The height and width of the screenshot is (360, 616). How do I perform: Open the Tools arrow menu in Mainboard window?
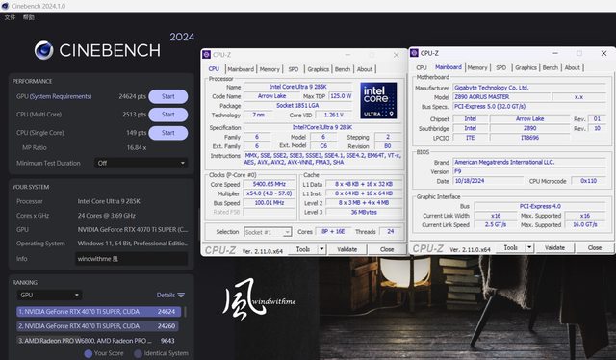pyautogui.click(x=529, y=247)
